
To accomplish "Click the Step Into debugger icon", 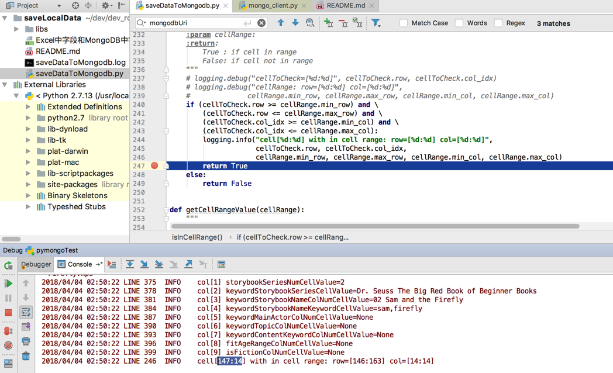I will [x=144, y=264].
